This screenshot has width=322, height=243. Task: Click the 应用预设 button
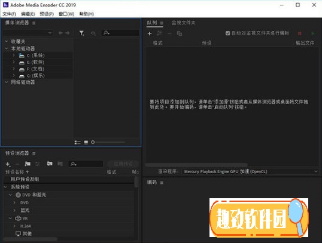point(123,164)
